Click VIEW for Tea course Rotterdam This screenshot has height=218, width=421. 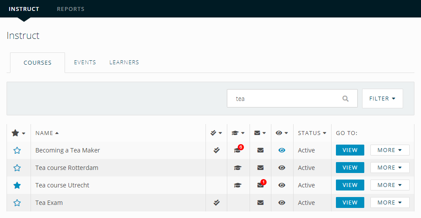[x=350, y=168]
